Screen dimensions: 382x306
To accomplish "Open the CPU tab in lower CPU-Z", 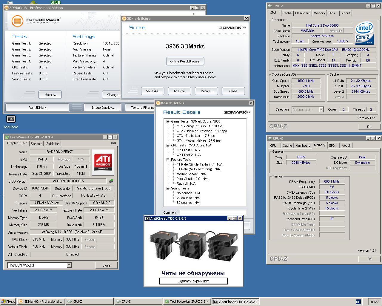I will (x=273, y=146).
